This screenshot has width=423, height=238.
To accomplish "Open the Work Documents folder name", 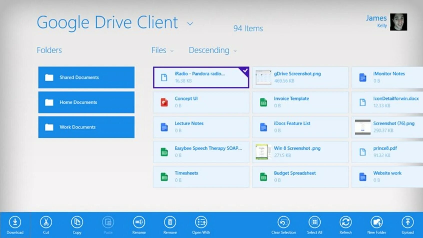I will coord(78,127).
